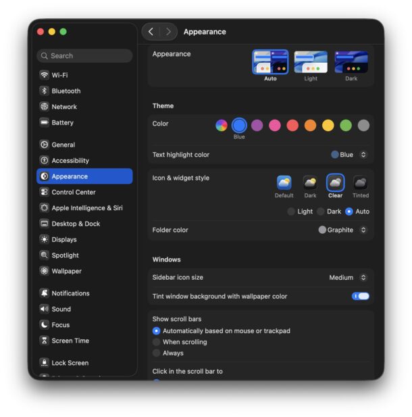This screenshot has height=417, width=412.
Task: Click the Battery sidebar icon
Action: 45,122
